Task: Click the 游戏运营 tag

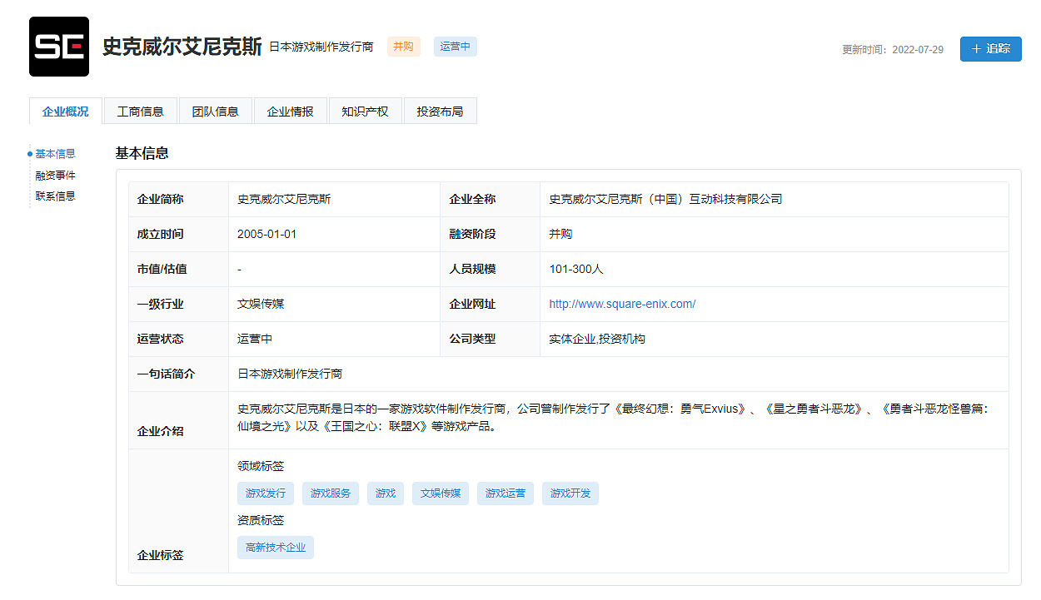Action: click(x=505, y=493)
